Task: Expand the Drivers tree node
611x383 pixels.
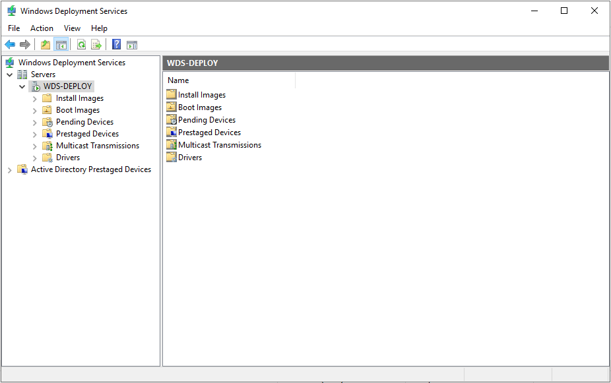Action: click(x=35, y=158)
